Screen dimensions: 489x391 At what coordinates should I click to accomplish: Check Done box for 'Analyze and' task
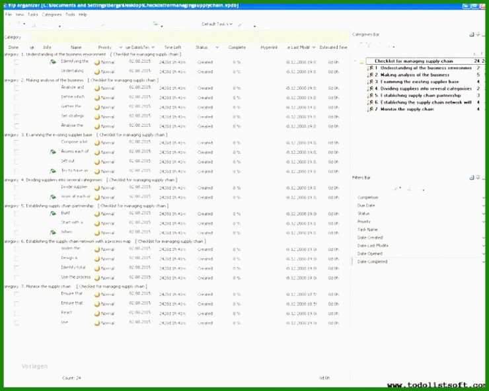click(x=17, y=89)
